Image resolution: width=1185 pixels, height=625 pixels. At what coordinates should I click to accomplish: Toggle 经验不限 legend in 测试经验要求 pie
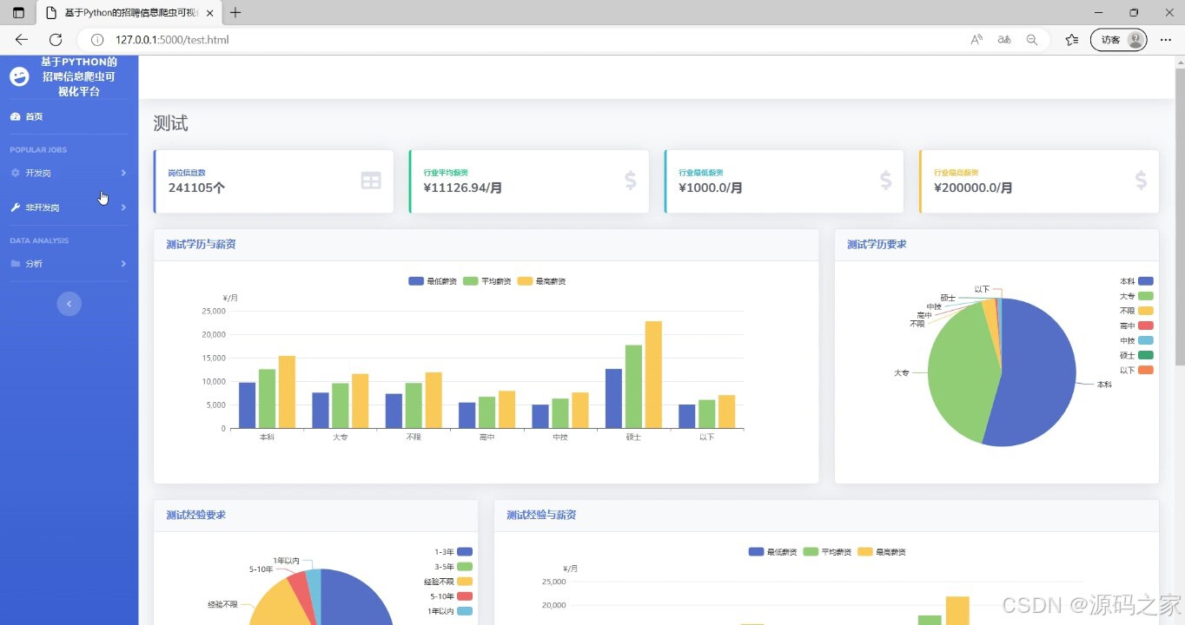click(x=448, y=581)
